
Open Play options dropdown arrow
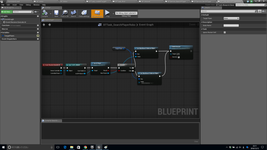(113, 14)
